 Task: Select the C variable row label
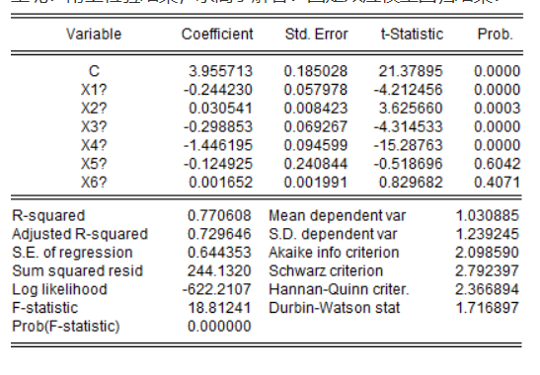[94, 71]
